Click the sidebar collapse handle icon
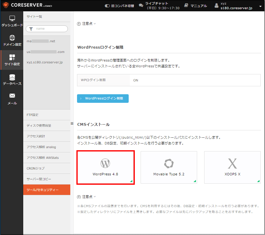Image resolution: width=265 pixels, height=235 pixels. click(72, 124)
